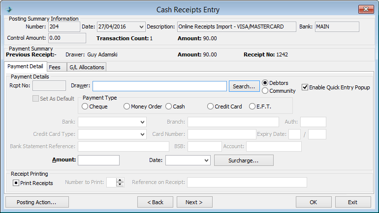Click the application icon in title bar
Screen dimensions: 379x213
point(9,9)
